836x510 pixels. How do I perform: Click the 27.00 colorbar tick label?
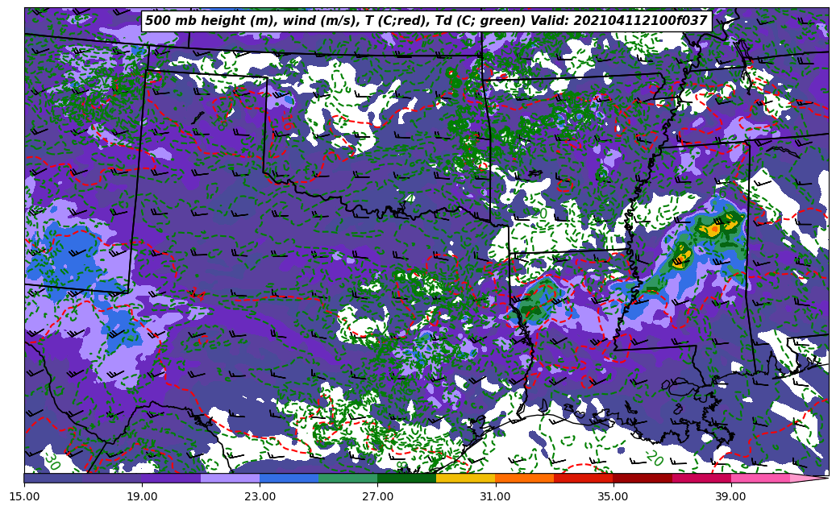pos(377,496)
